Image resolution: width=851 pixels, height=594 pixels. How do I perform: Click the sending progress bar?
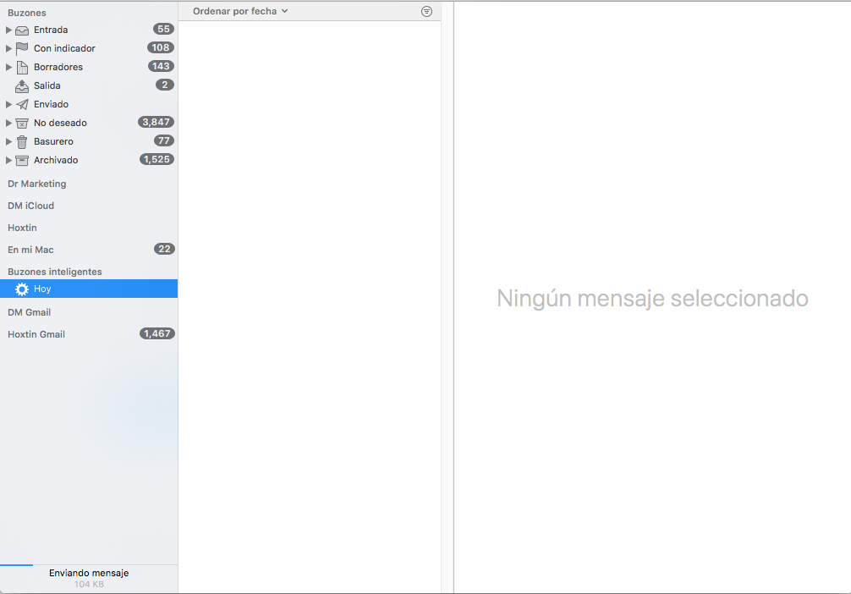click(x=89, y=565)
